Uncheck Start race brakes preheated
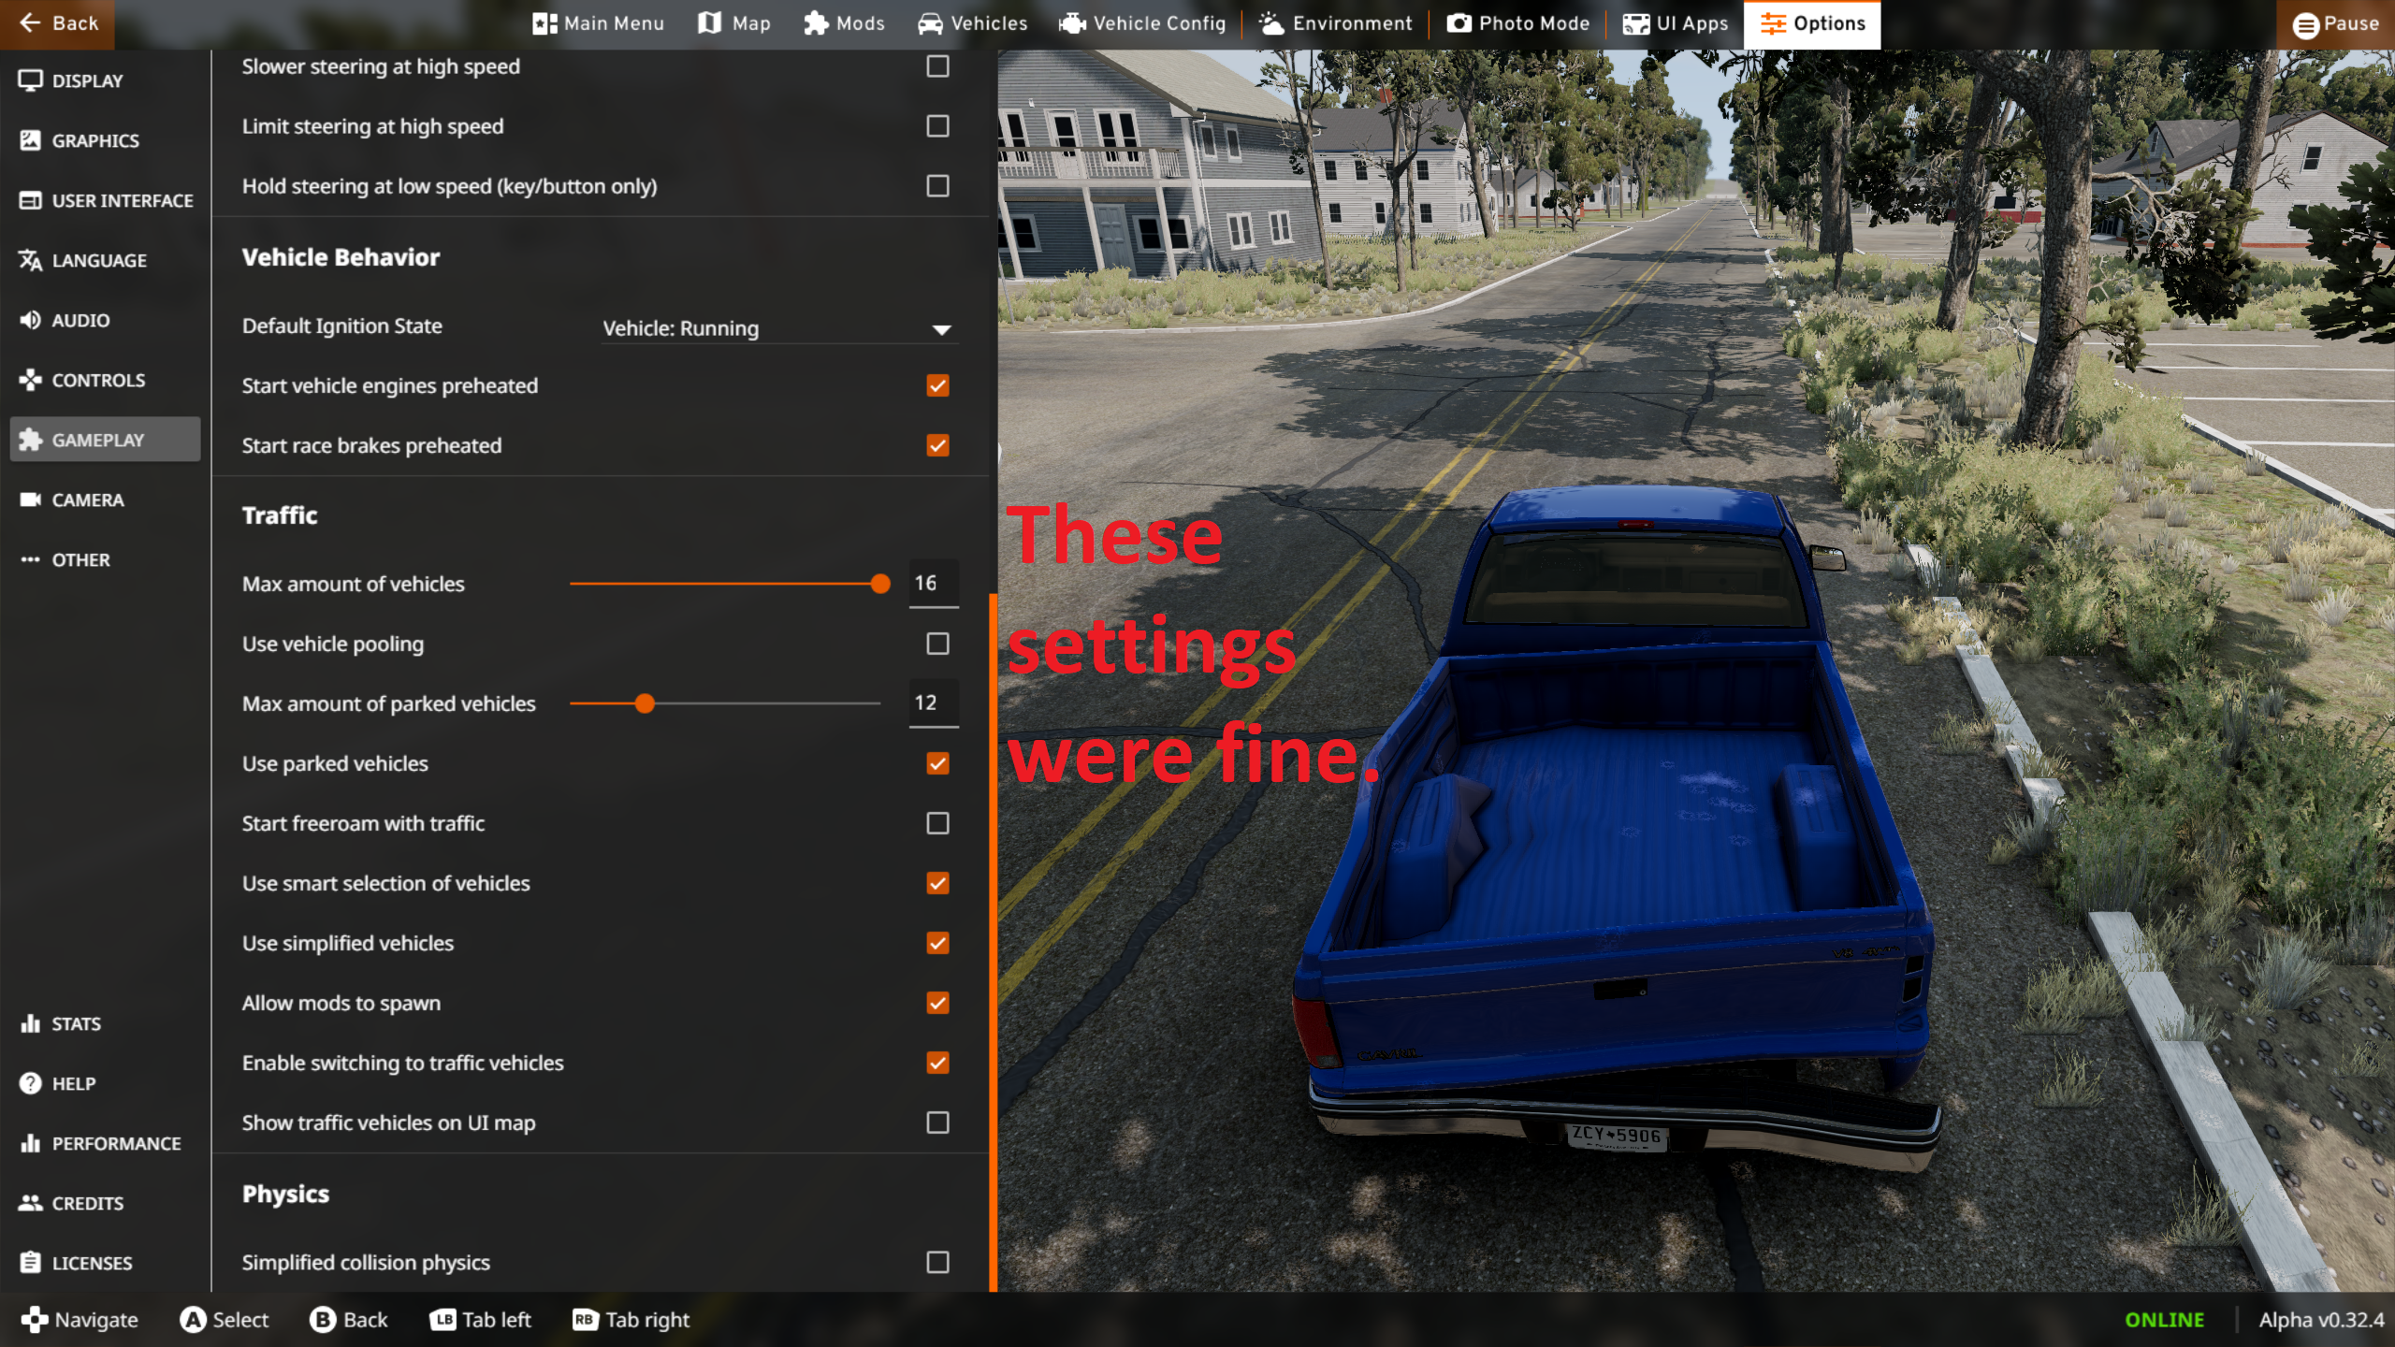The height and width of the screenshot is (1347, 2395). click(x=937, y=445)
